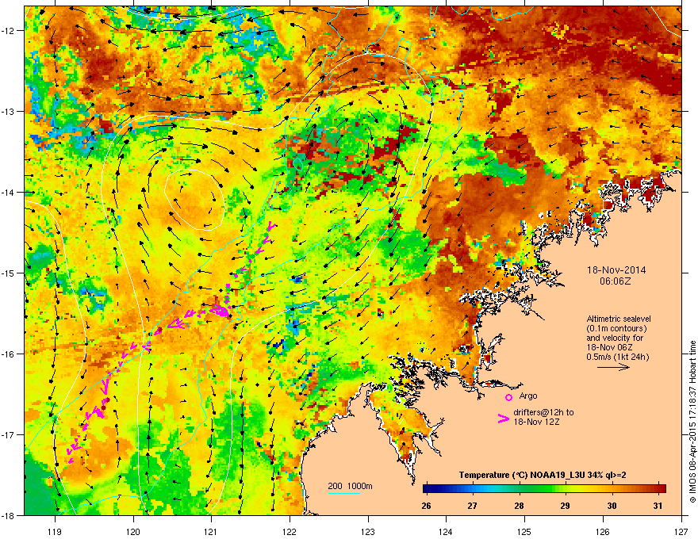Image resolution: width=698 pixels, height=539 pixels.
Task: Click the '0.5m/s (1kt 24h)' label
Action: click(x=617, y=357)
